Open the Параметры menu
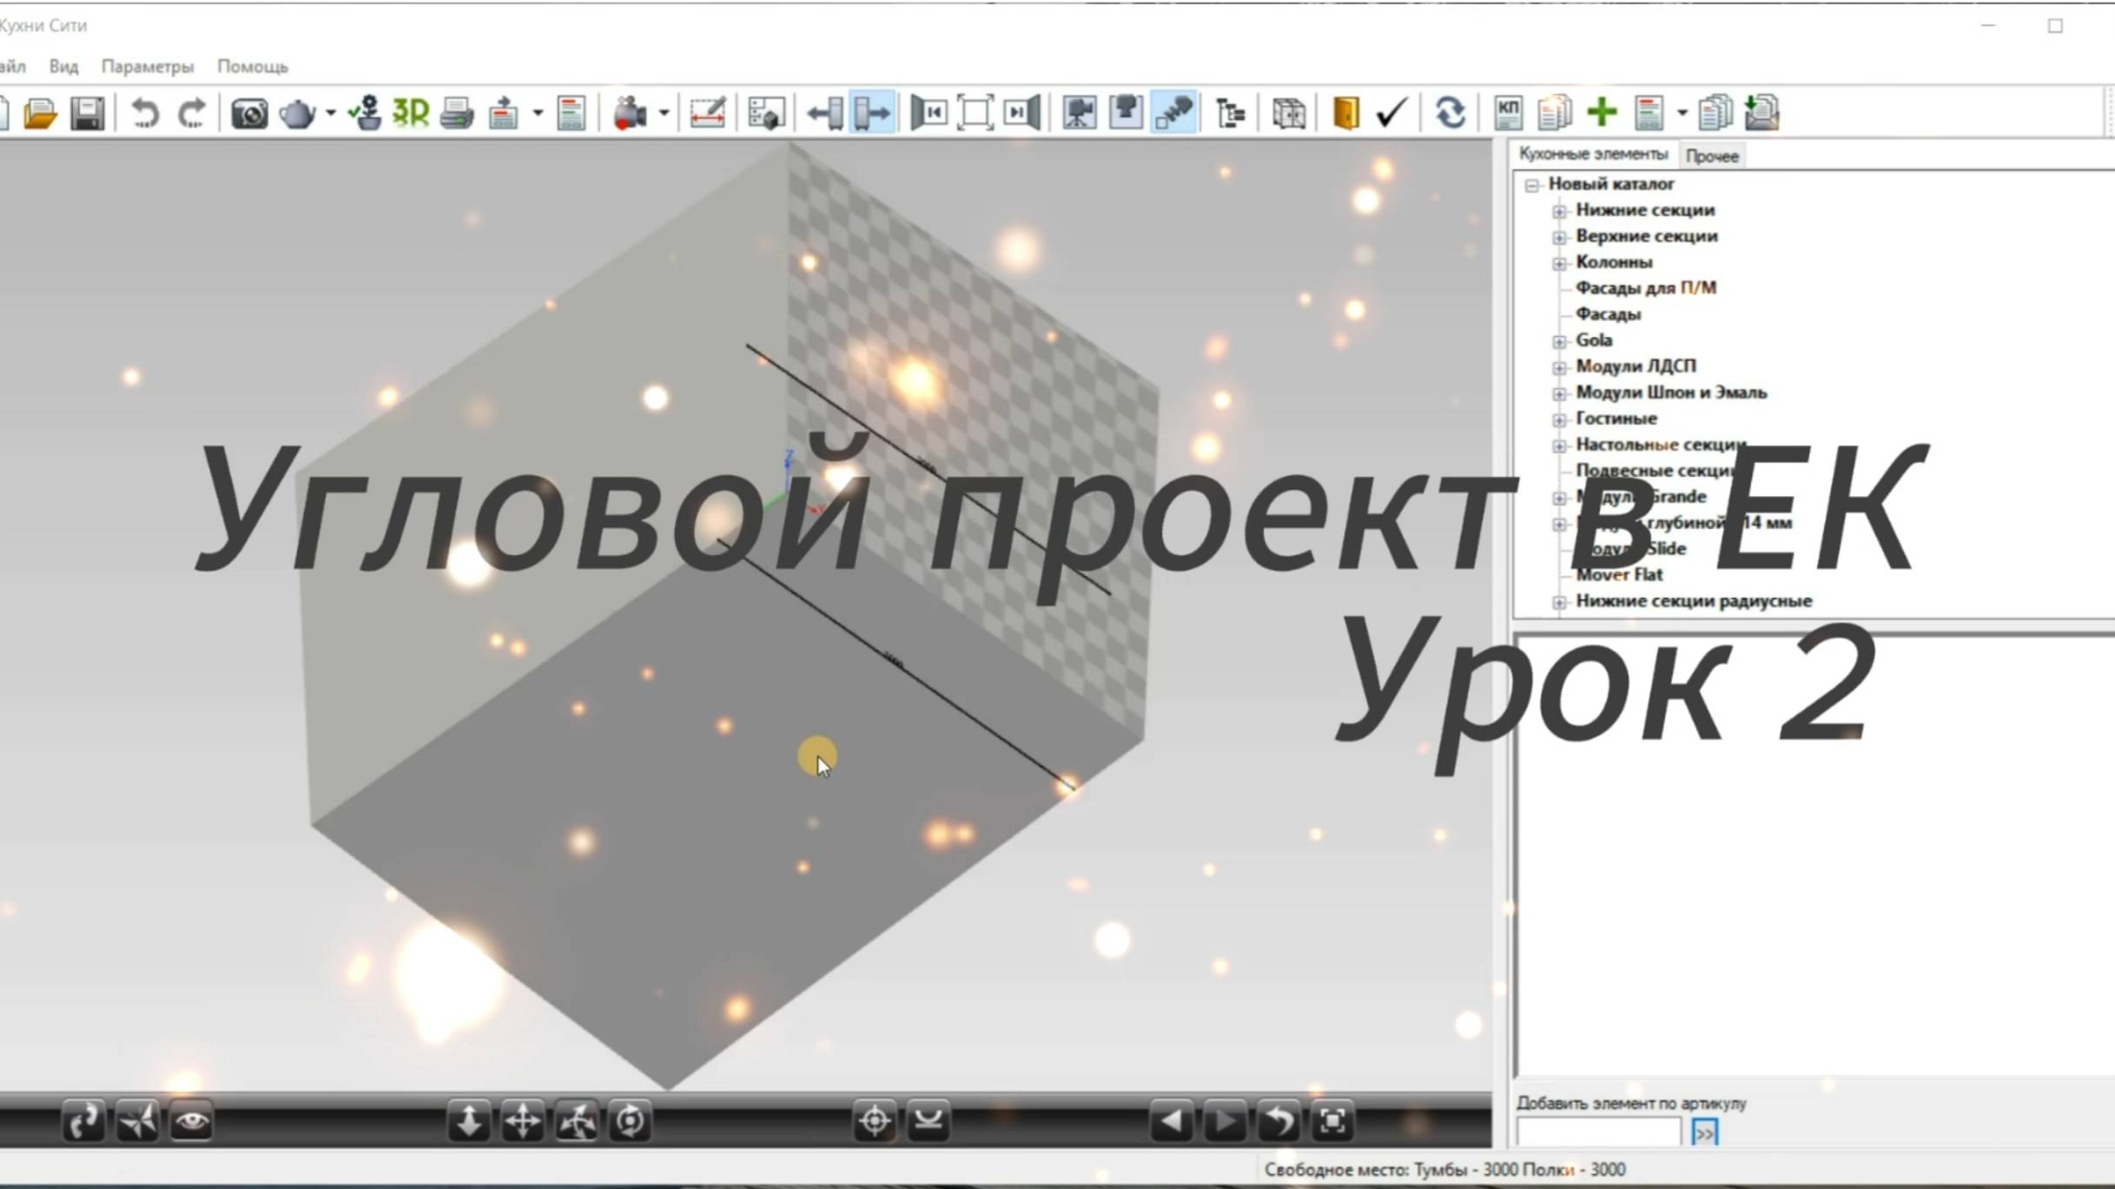2115x1189 pixels. tap(148, 66)
